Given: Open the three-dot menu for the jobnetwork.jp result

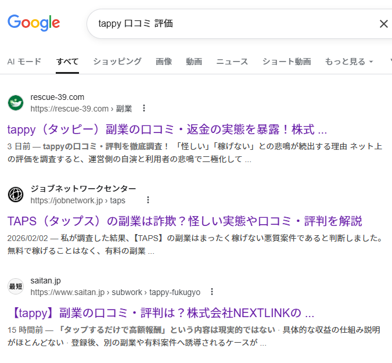Looking at the screenshot, I should point(148,200).
